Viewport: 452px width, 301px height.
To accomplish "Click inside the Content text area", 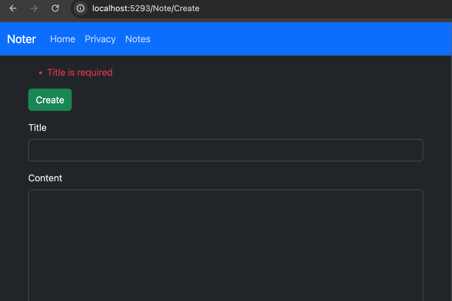I will tap(226, 245).
